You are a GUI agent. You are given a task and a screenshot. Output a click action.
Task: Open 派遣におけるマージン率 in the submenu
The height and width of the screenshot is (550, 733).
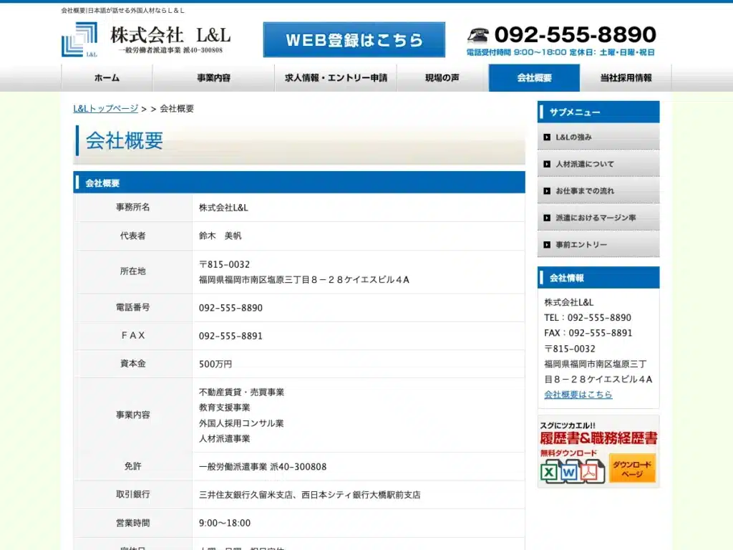tap(598, 218)
